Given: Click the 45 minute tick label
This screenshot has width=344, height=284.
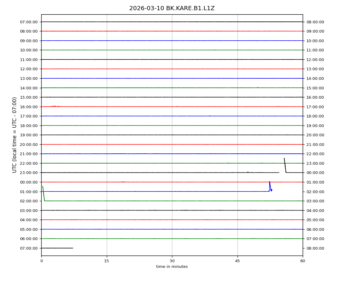Looking at the screenshot, I should click(x=238, y=261).
